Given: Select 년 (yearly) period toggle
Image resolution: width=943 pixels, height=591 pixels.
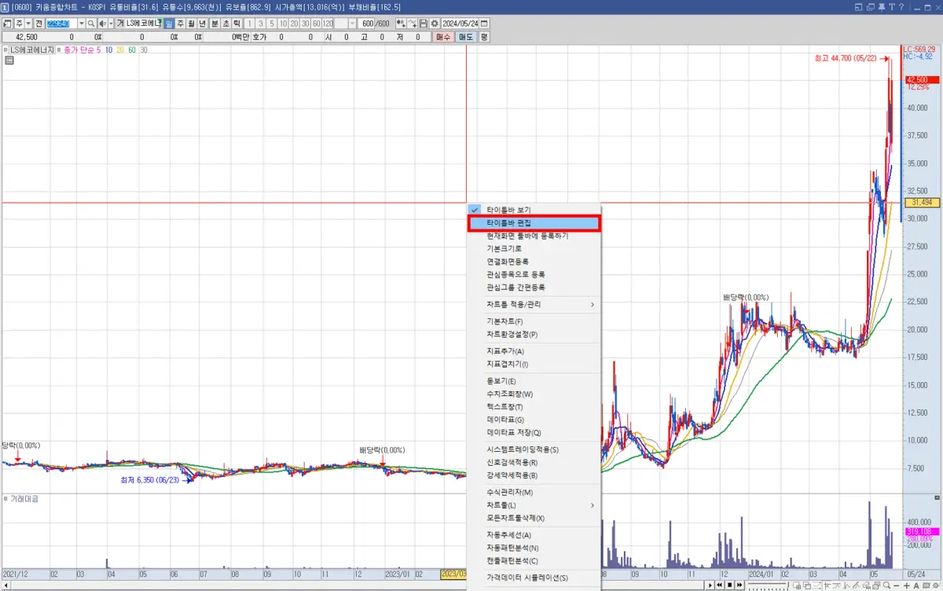Looking at the screenshot, I should pos(202,24).
